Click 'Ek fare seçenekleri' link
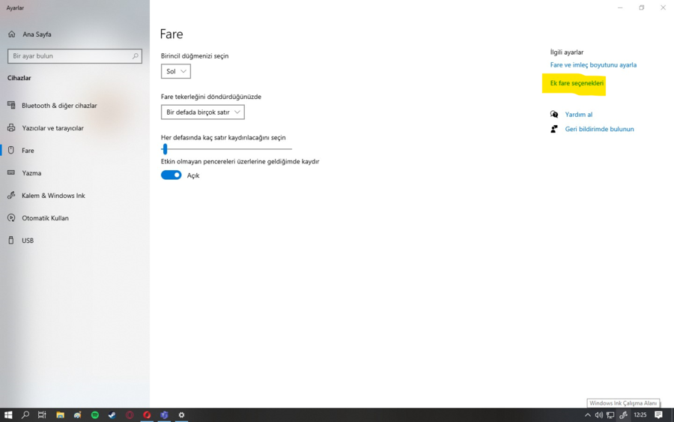The height and width of the screenshot is (422, 674). point(577,83)
